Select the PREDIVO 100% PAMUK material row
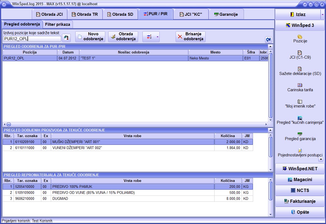The image size is (326, 224). (x=128, y=187)
